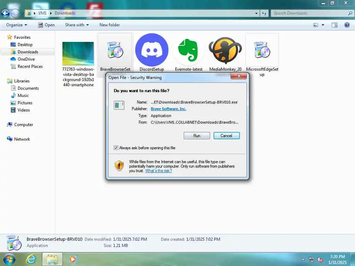Open Documents library

point(28,88)
